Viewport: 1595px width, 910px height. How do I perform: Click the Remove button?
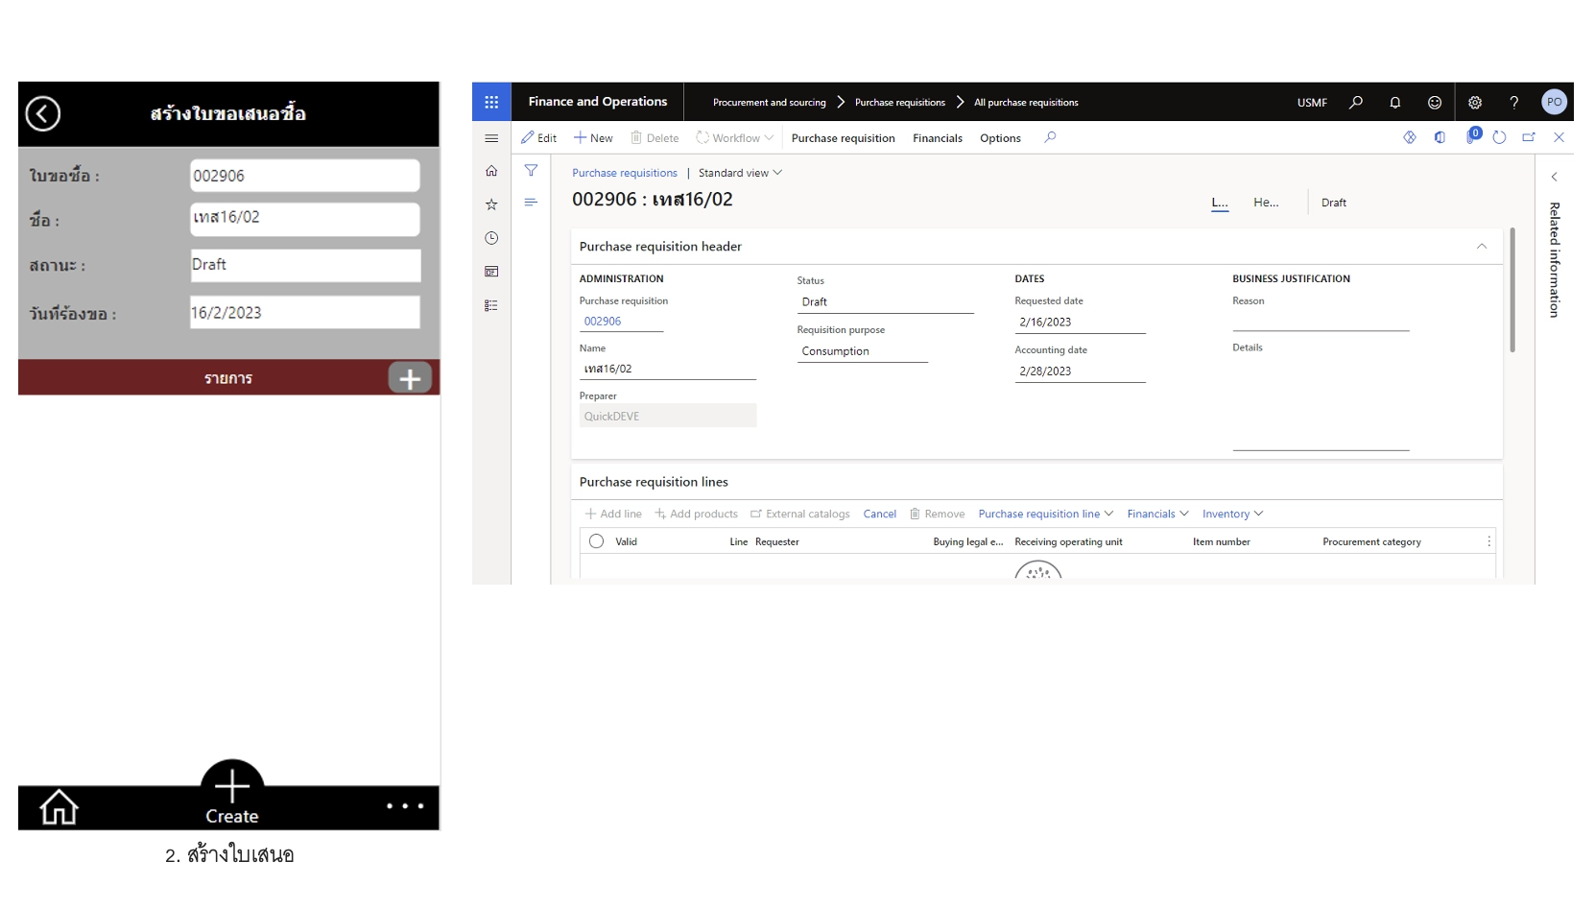pyautogui.click(x=937, y=515)
